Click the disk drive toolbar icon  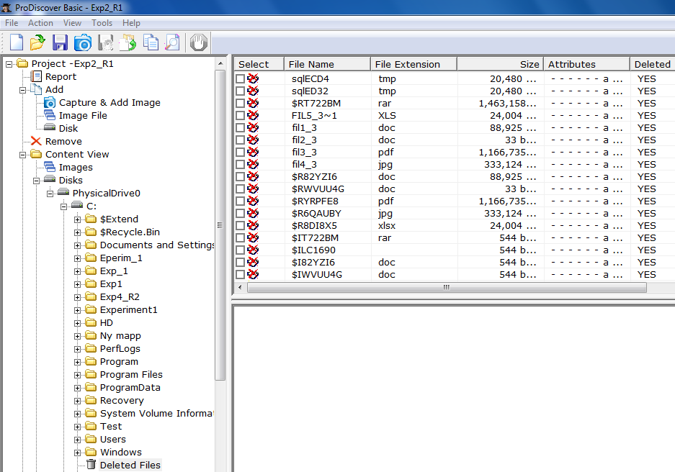pyautogui.click(x=105, y=42)
